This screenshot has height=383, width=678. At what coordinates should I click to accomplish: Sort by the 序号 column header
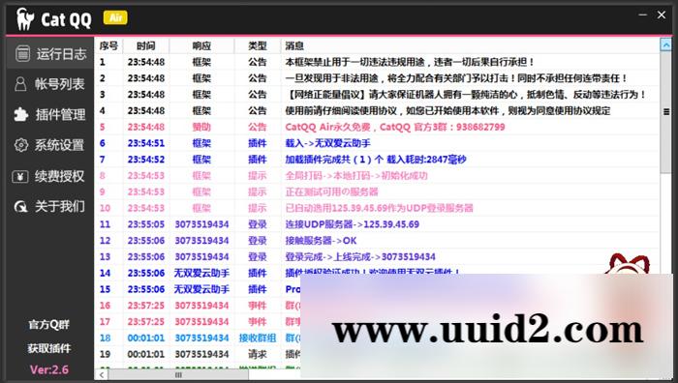(108, 45)
